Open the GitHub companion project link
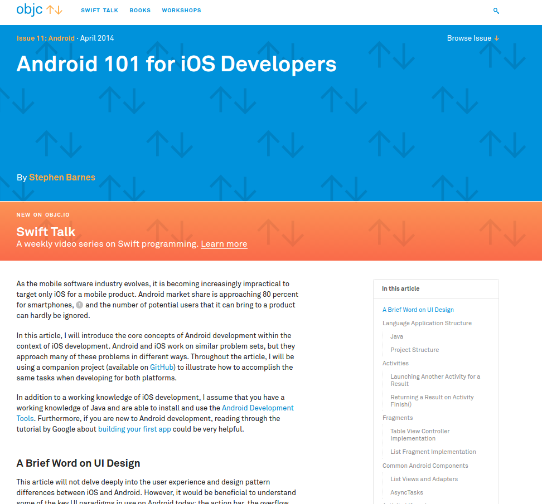The image size is (542, 504). (162, 368)
